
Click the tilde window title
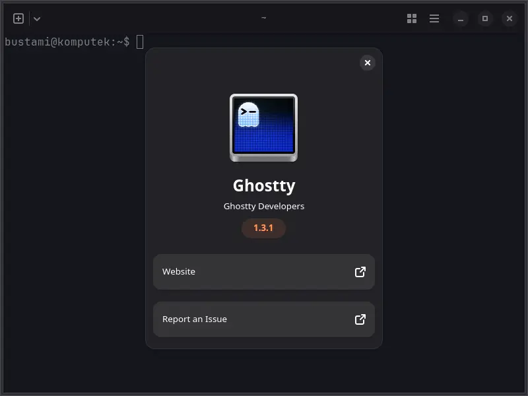pos(263,18)
